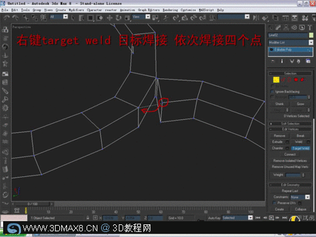
Task: Open the Named Selection Sets dropdown
Action: point(234,16)
